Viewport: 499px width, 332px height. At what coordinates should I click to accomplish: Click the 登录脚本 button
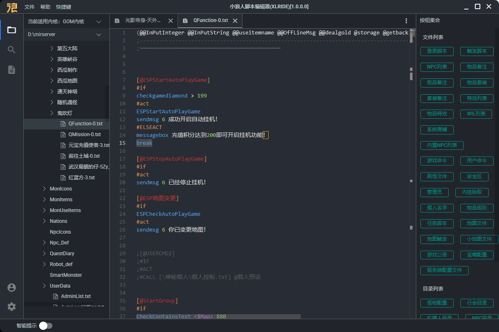pyautogui.click(x=437, y=51)
